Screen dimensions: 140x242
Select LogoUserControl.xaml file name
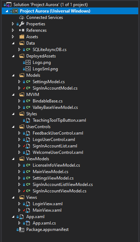[x=54, y=140]
